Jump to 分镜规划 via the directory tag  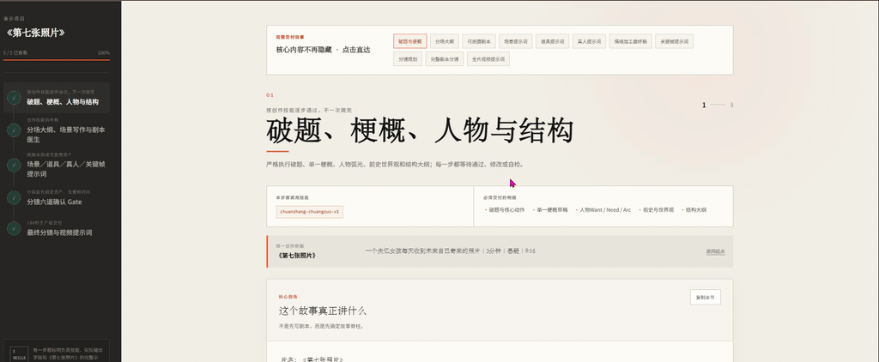coord(408,59)
